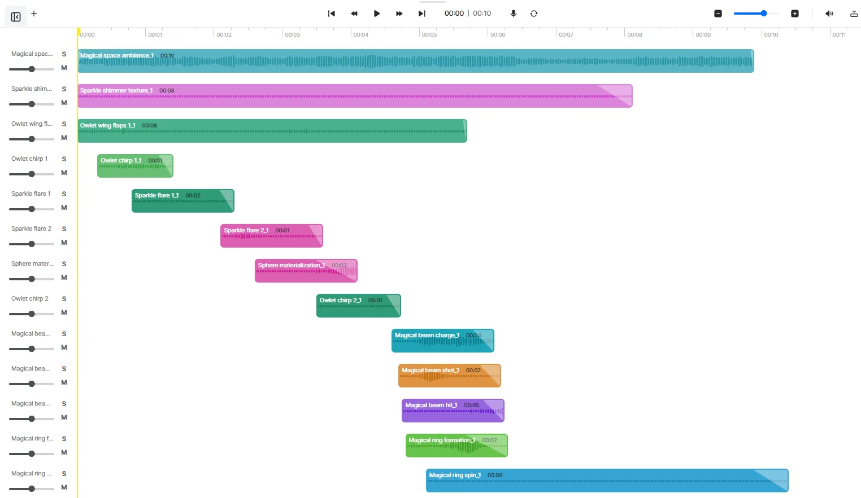
Task: Mute the Magical space ambience track
Action: [64, 68]
